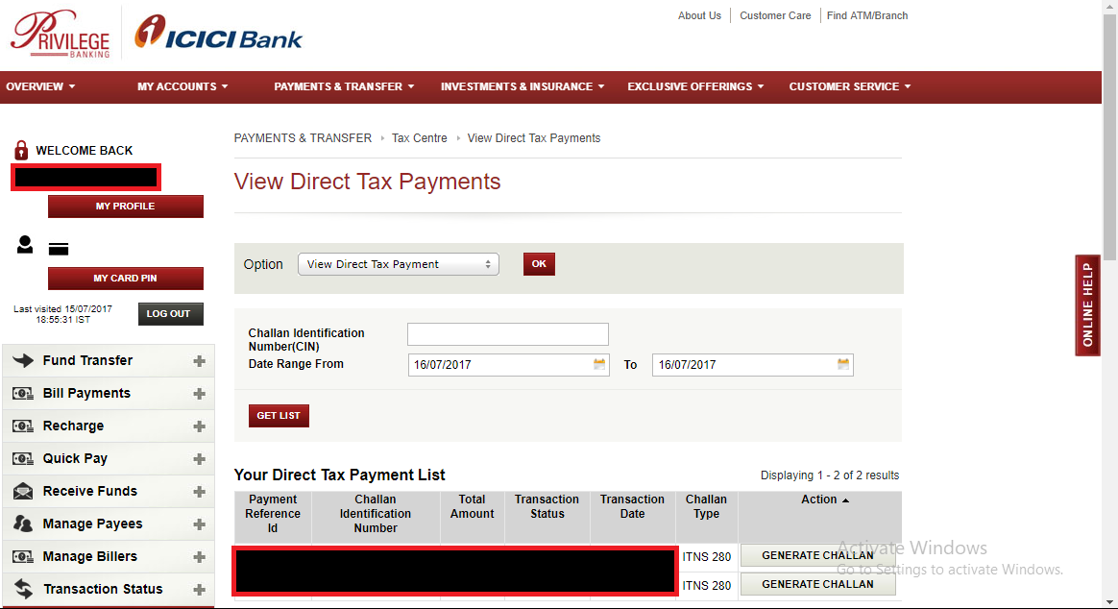Screen dimensions: 1118x609
Task: Click the LOG OUT button
Action: tap(170, 314)
